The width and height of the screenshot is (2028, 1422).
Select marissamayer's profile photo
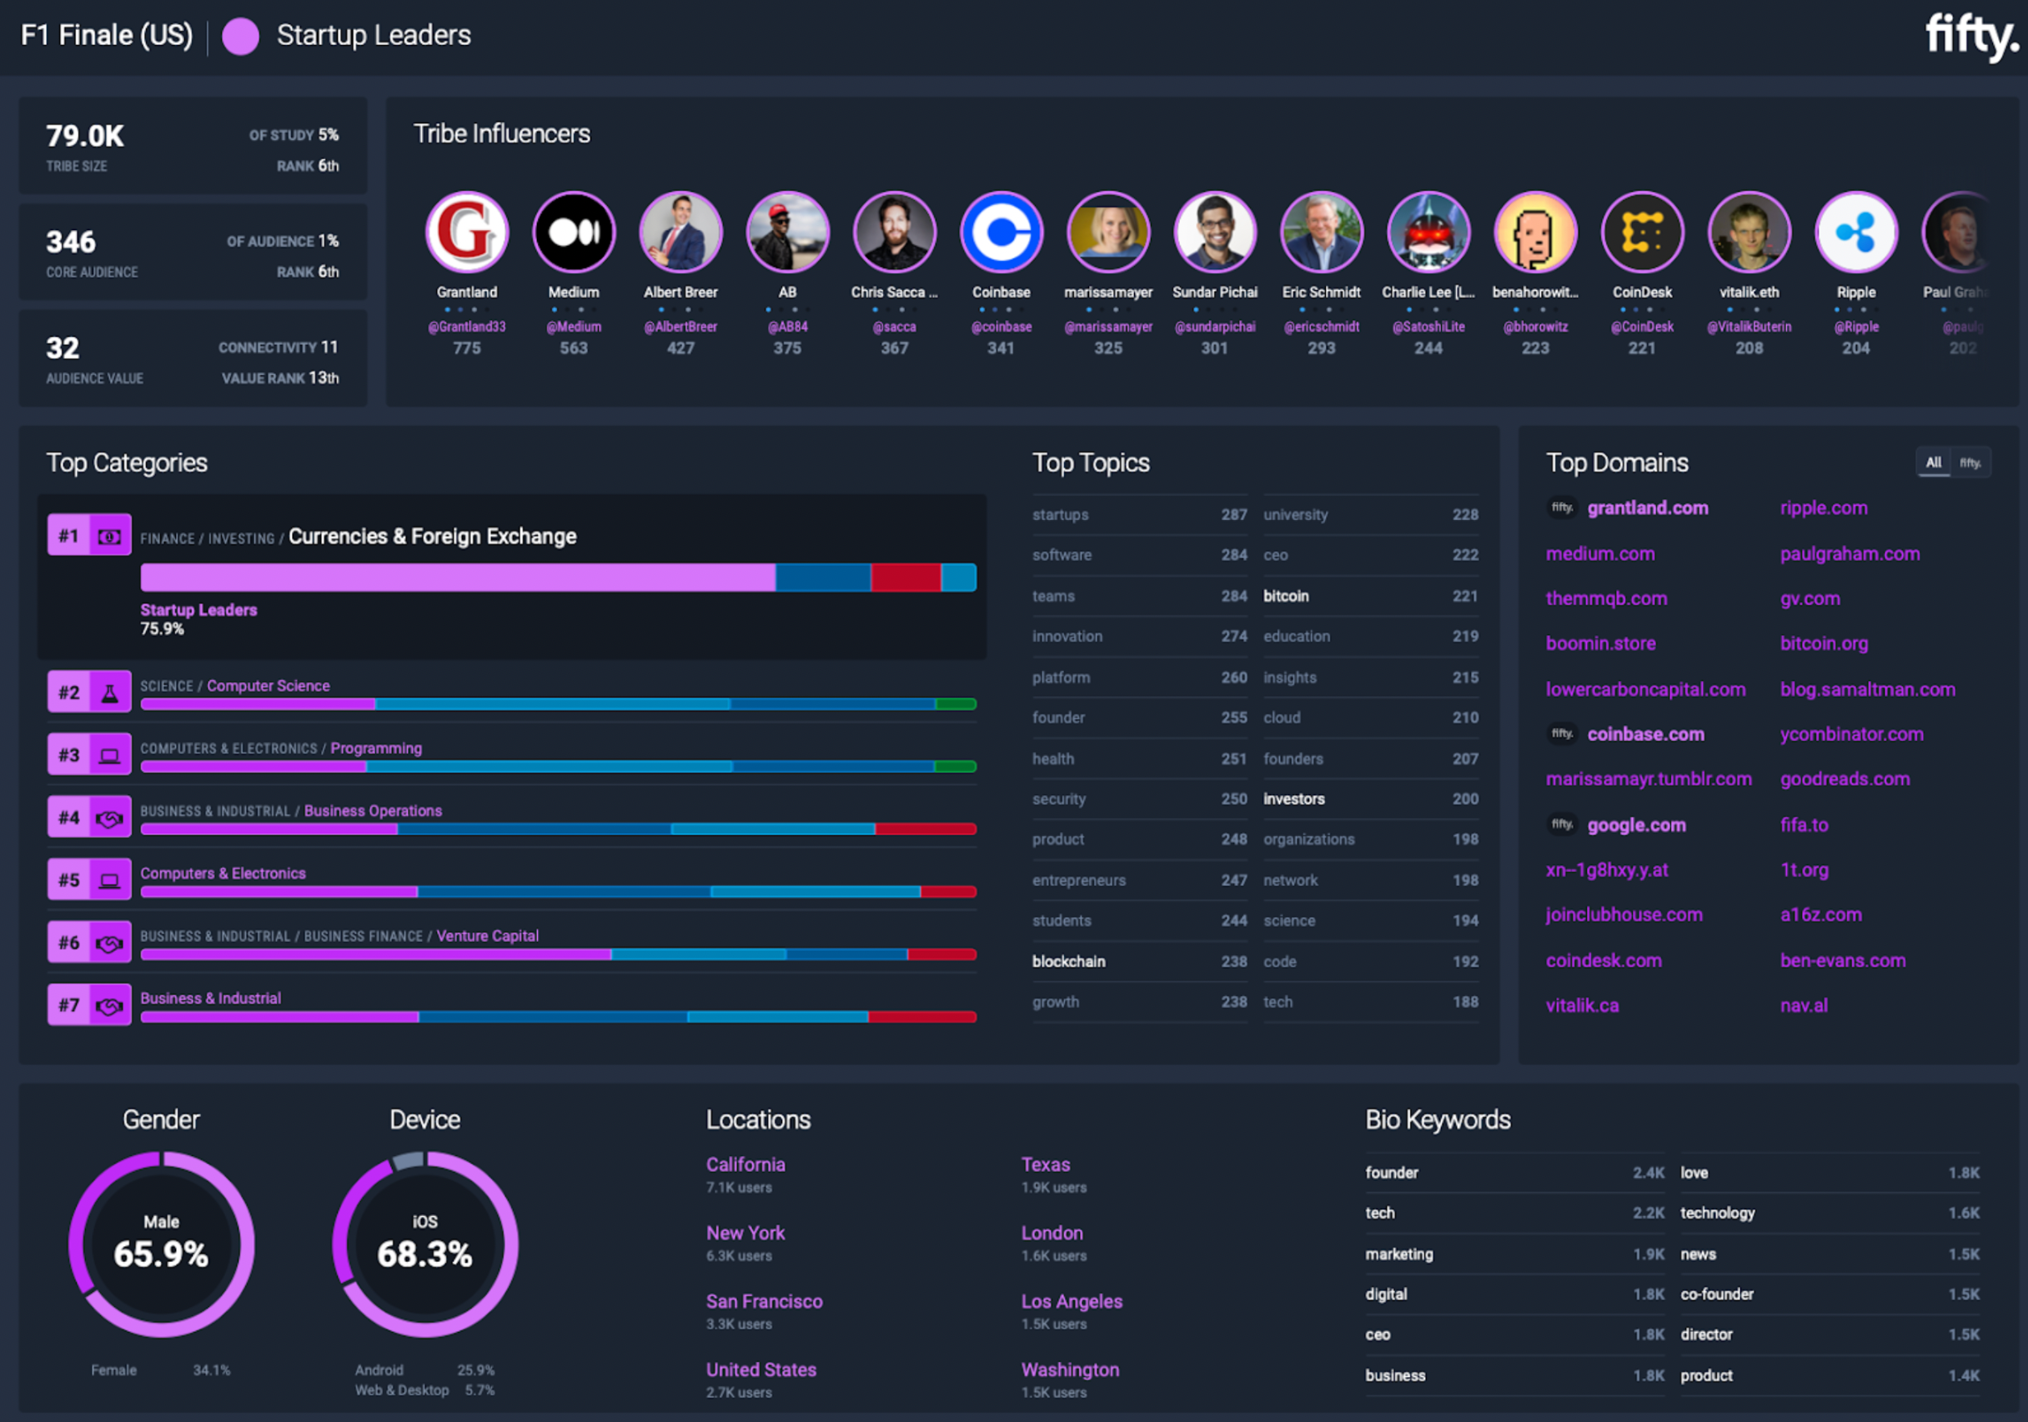click(x=1107, y=233)
